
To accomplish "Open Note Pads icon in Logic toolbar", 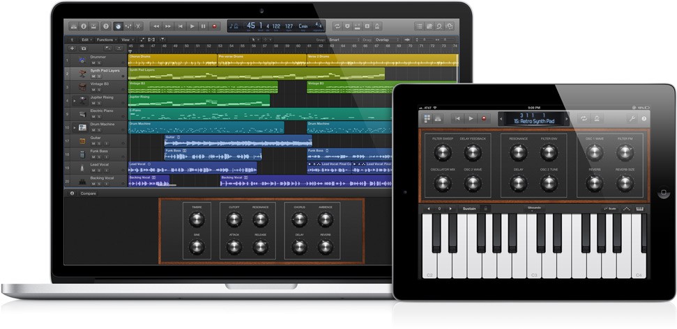I will click(429, 26).
